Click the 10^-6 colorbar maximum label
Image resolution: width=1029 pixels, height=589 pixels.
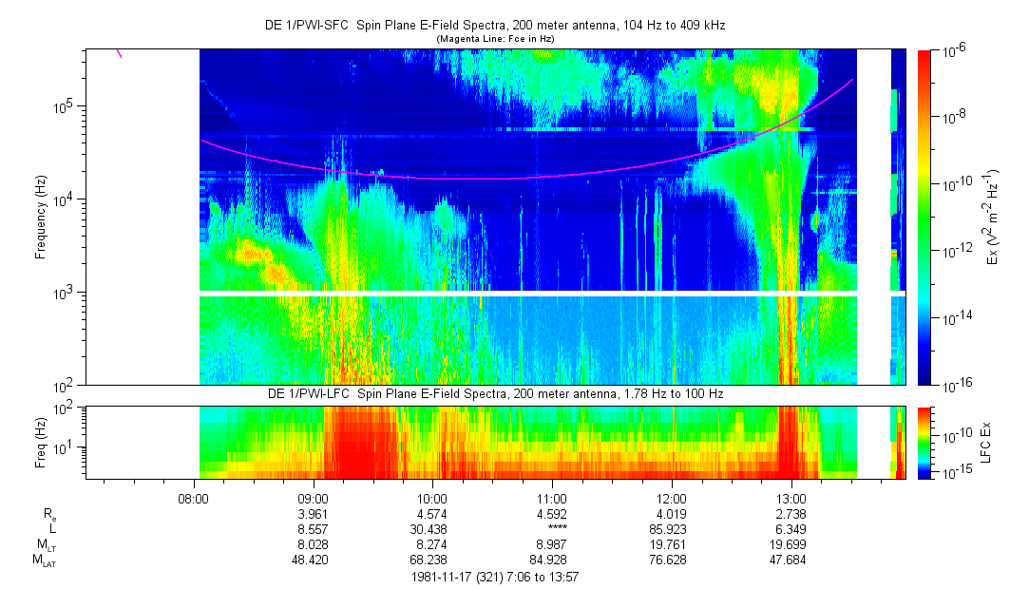click(954, 53)
